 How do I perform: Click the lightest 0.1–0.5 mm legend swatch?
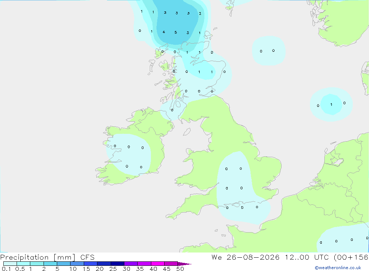click(x=10, y=264)
